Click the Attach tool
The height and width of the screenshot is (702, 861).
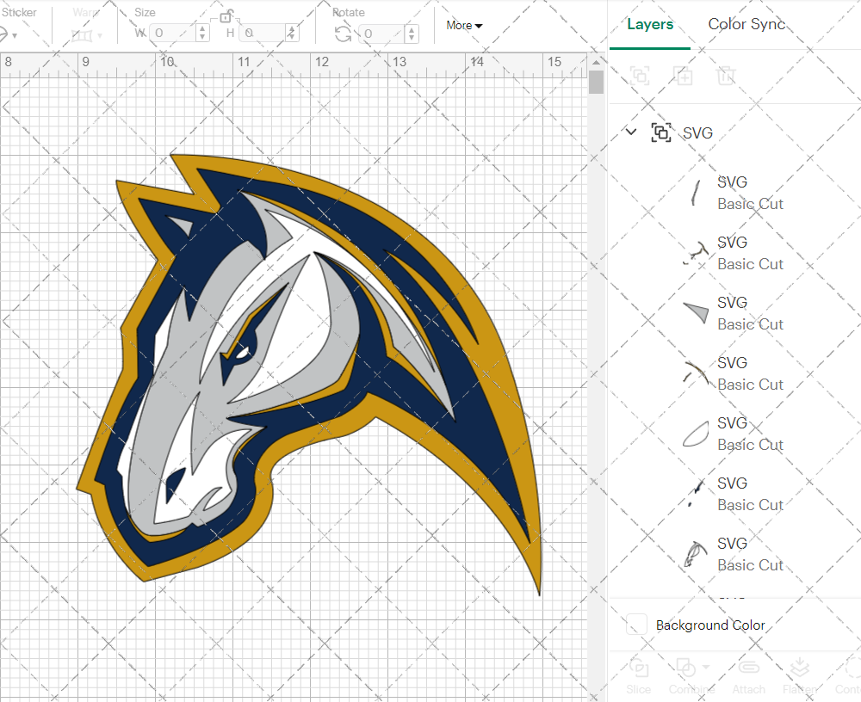click(748, 675)
